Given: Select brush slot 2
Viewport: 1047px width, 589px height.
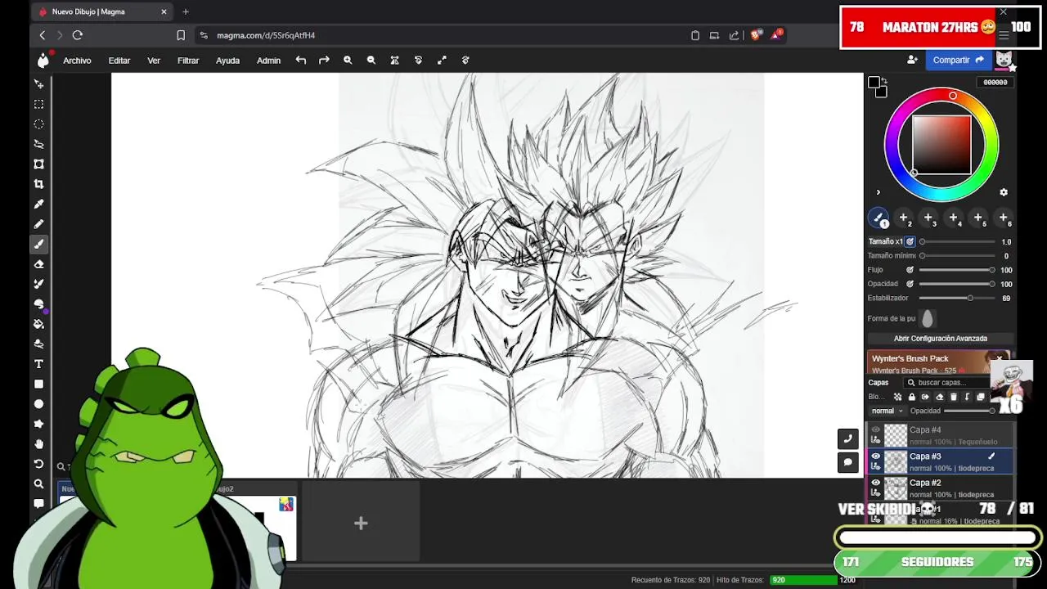Looking at the screenshot, I should 904,218.
